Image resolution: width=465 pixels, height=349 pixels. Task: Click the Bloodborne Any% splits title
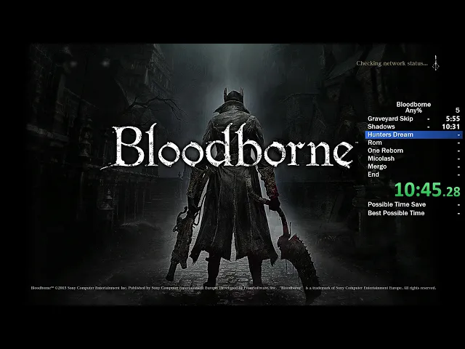point(413,108)
